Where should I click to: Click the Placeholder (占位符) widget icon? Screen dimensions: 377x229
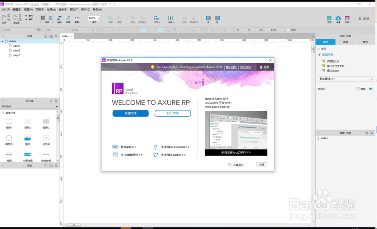tap(46, 138)
